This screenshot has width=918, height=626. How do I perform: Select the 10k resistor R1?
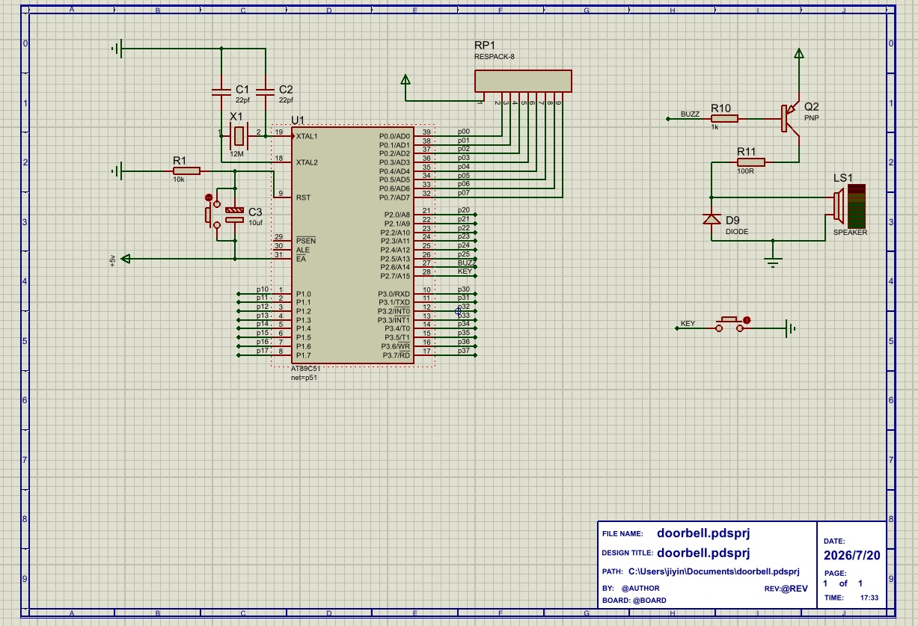(x=186, y=171)
